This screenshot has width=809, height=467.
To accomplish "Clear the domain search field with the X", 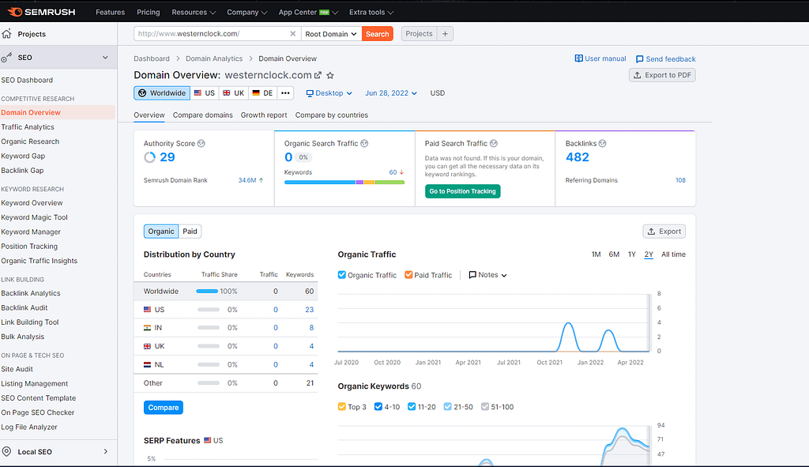I will point(292,33).
